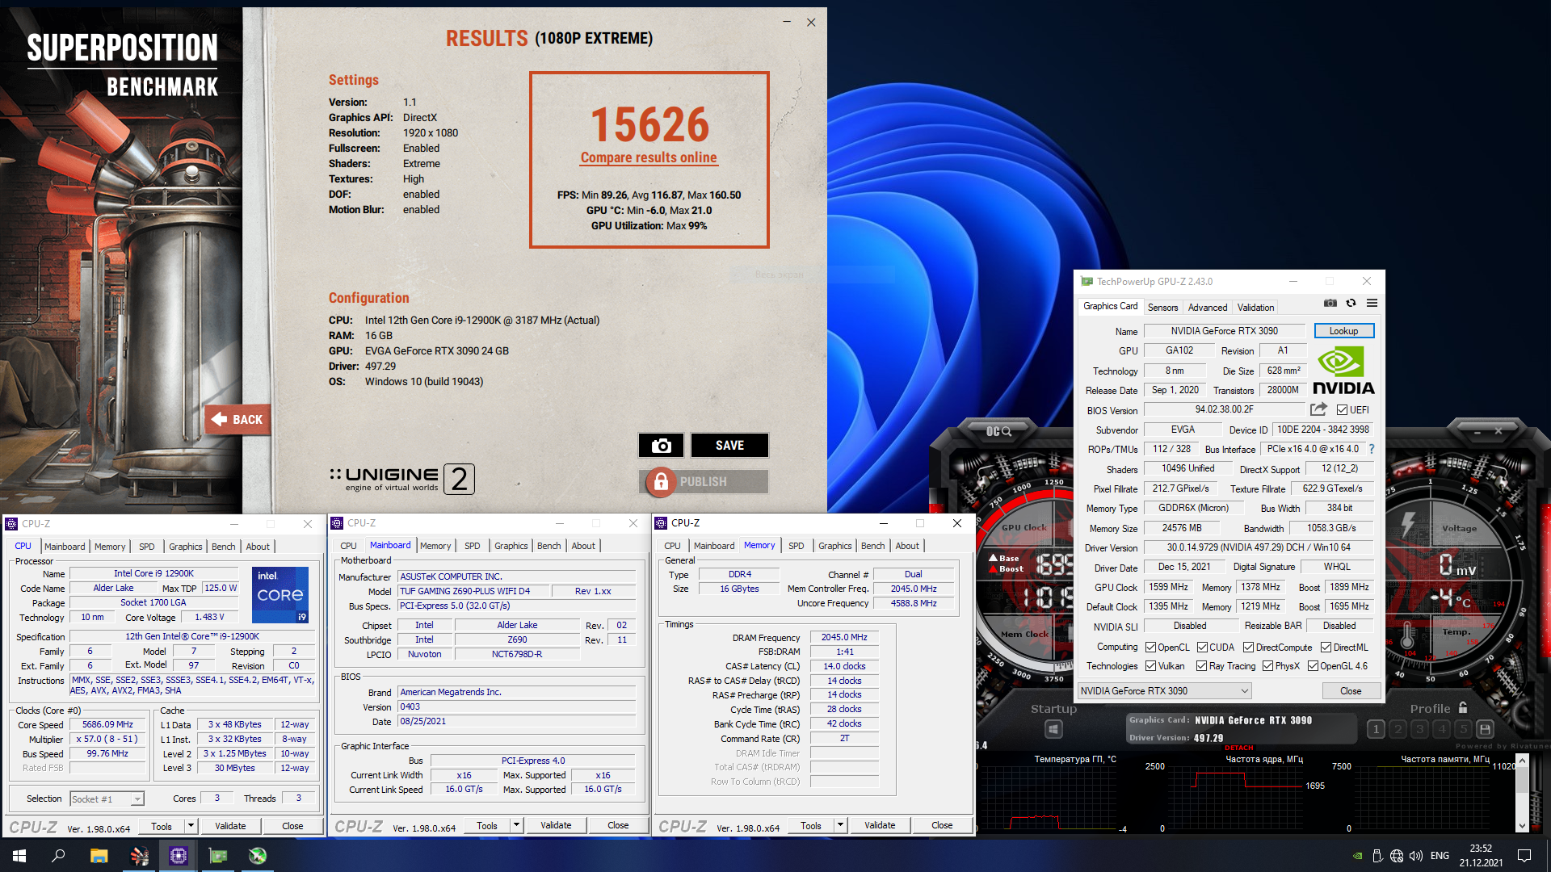Click the locked Publish button
This screenshot has width=1551, height=872.
703,481
